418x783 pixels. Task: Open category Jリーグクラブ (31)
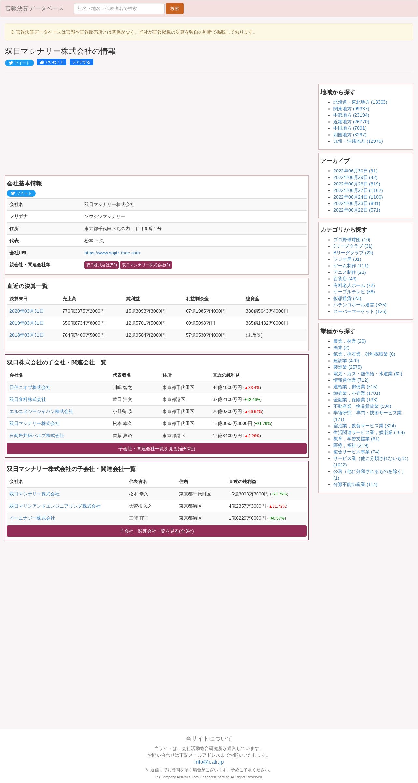coord(353,246)
